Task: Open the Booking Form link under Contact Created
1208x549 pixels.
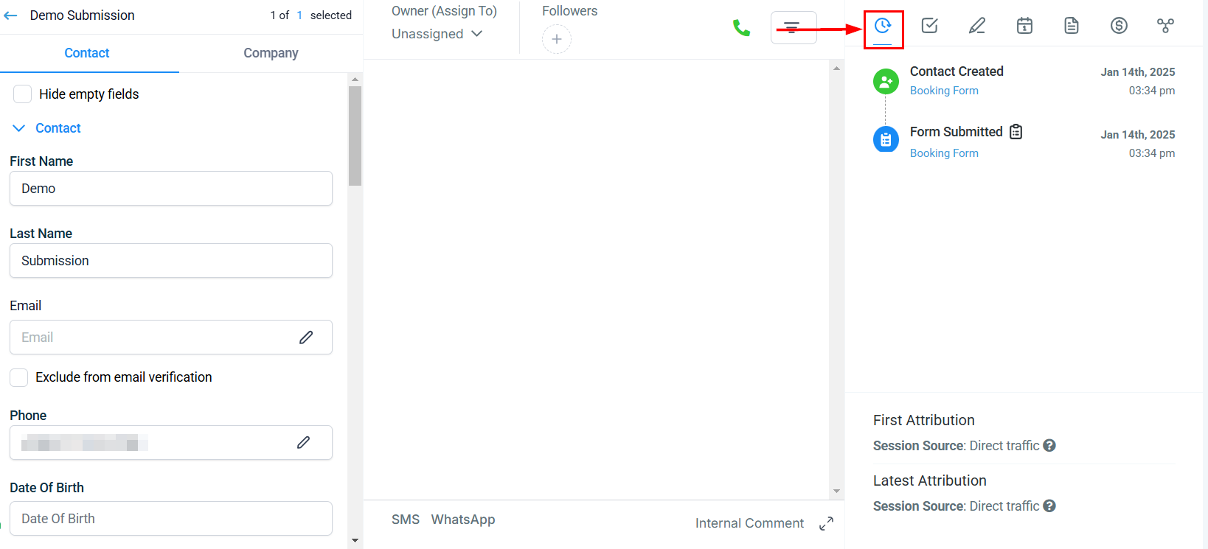Action: 944,91
